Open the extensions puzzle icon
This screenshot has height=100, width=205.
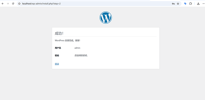click(191, 4)
